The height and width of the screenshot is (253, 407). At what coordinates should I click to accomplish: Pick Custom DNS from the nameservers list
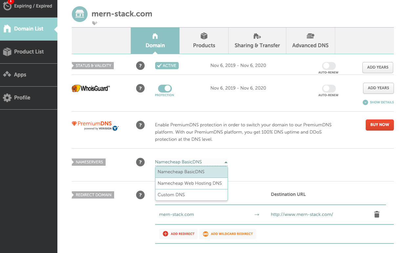click(x=191, y=195)
